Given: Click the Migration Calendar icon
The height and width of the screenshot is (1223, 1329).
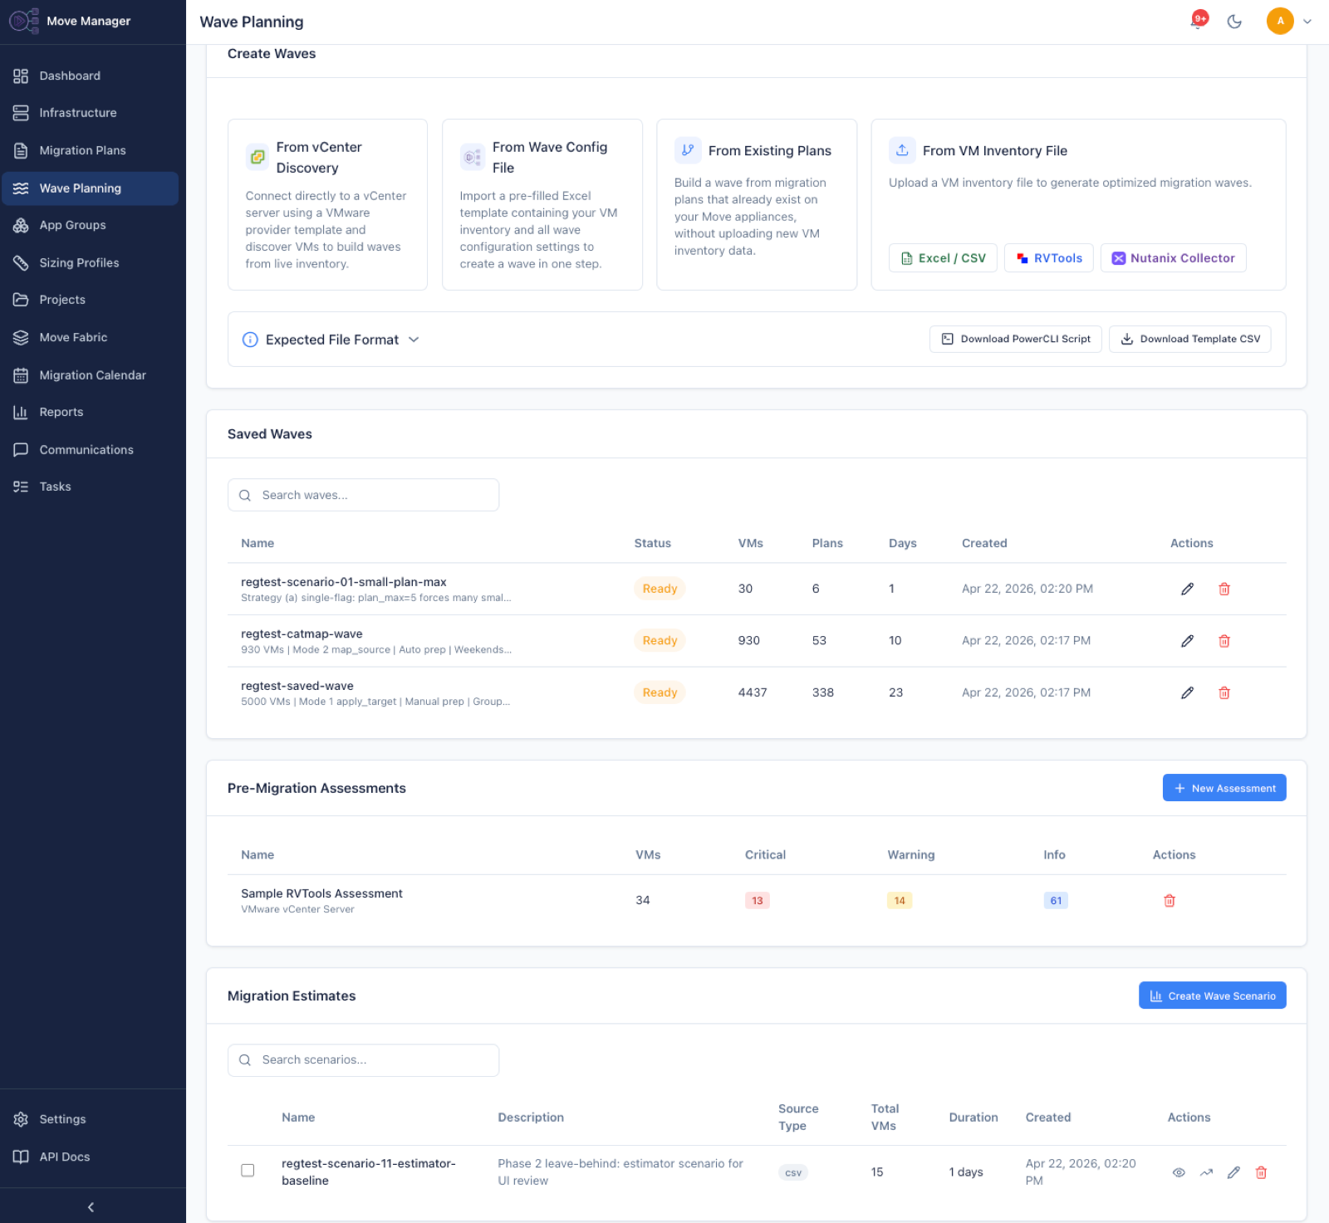Looking at the screenshot, I should coord(21,375).
